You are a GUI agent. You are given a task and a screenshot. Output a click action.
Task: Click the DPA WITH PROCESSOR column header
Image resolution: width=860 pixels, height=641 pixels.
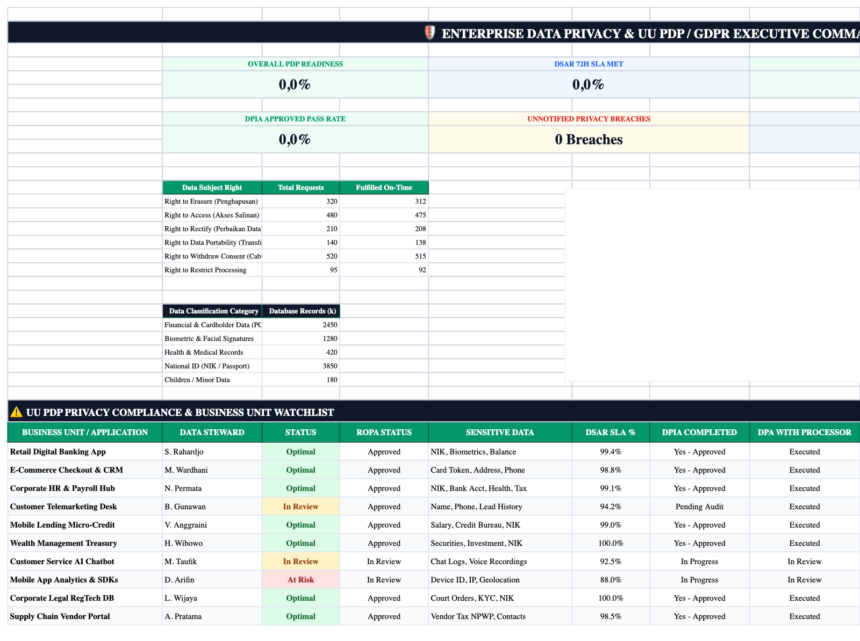[x=805, y=433]
